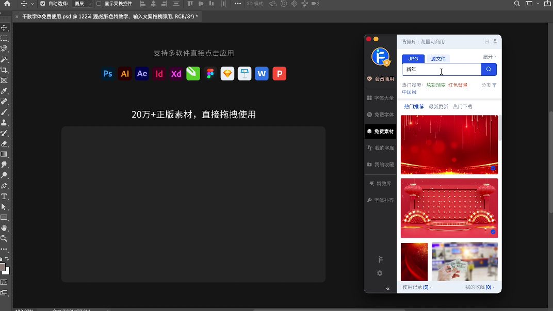
Task: Select the Dodge tool
Action: pos(4,175)
